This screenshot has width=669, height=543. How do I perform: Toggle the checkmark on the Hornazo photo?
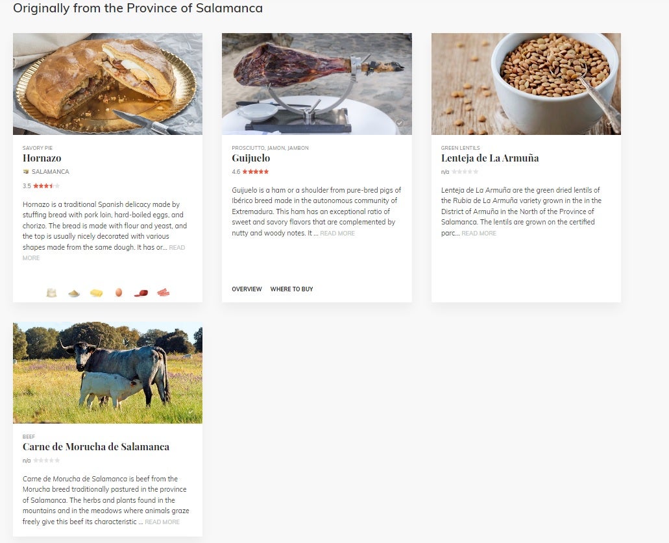(x=191, y=123)
